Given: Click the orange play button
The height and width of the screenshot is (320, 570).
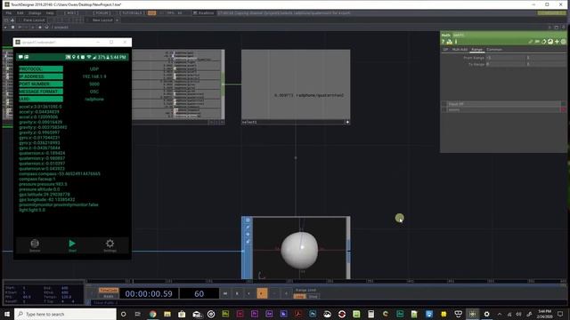Looking at the screenshot, I should pos(262,293).
